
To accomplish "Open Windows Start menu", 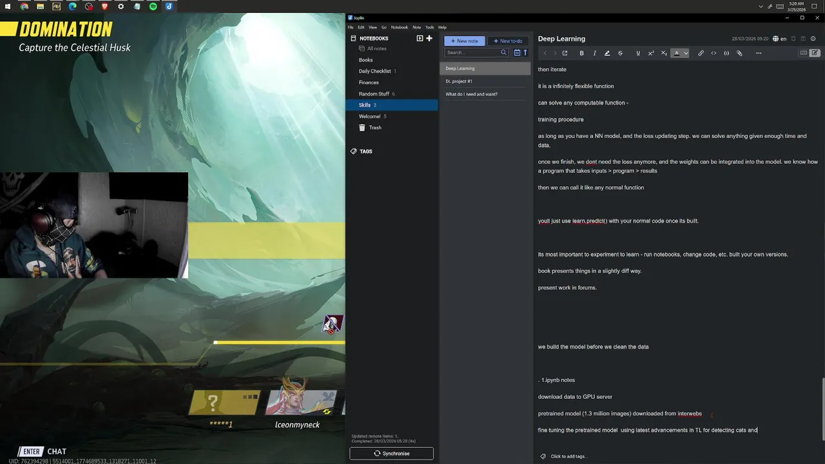I will pyautogui.click(x=8, y=6).
